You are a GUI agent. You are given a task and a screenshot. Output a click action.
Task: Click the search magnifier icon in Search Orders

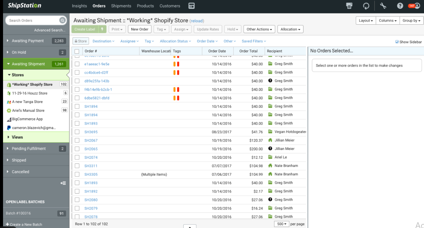pyautogui.click(x=62, y=20)
